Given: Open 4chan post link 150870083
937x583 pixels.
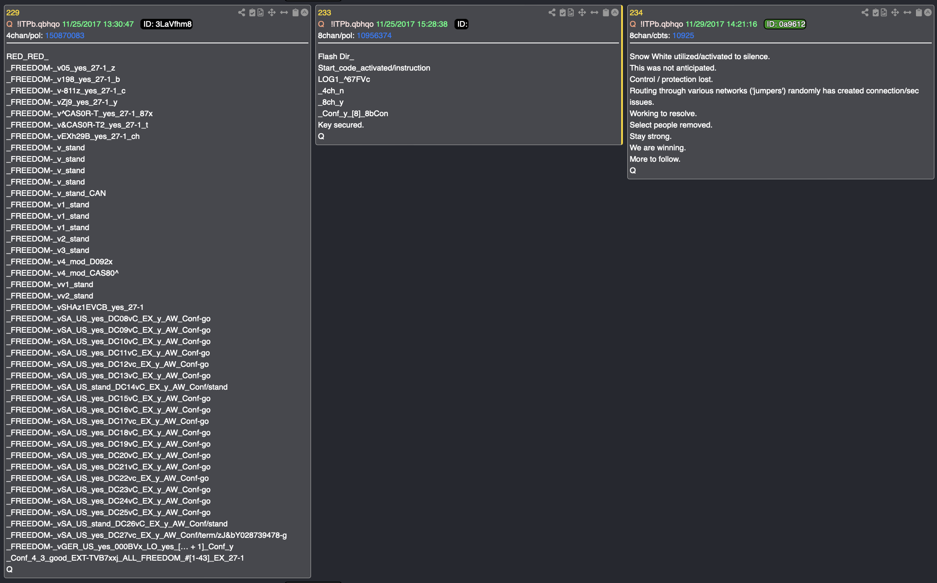Looking at the screenshot, I should pyautogui.click(x=64, y=36).
